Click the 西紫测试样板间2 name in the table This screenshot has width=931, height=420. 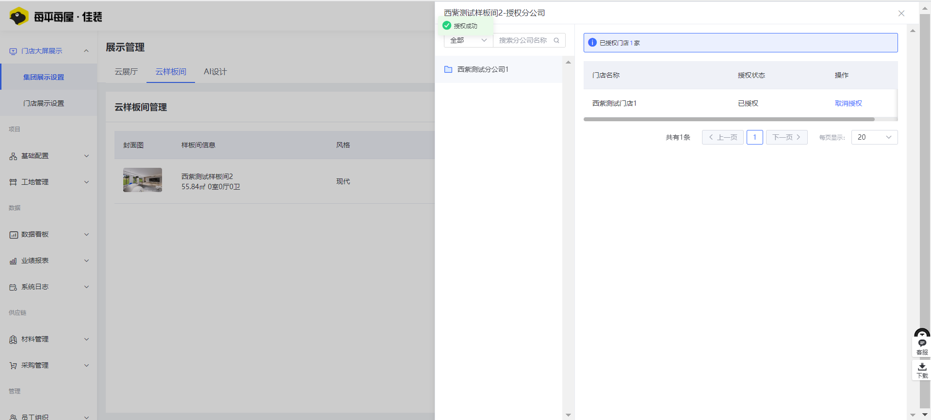click(207, 176)
